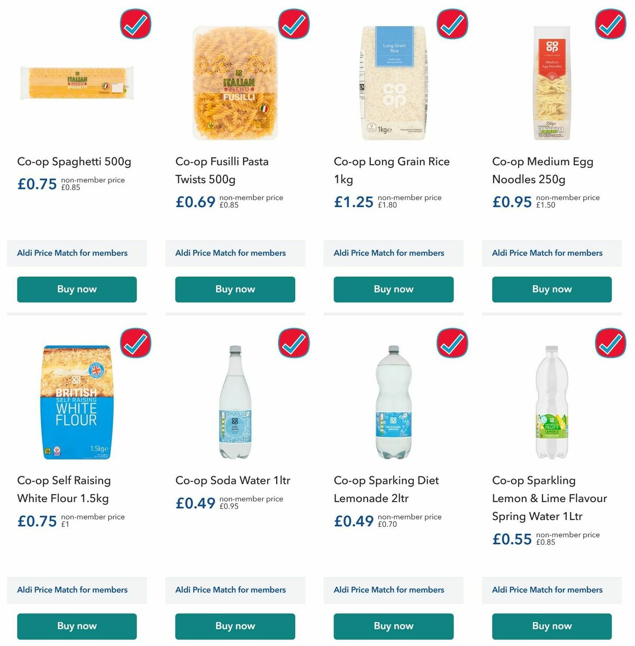Click the checkmark badge on Co-op Fusilli Pasta
635x646 pixels.
click(x=294, y=24)
